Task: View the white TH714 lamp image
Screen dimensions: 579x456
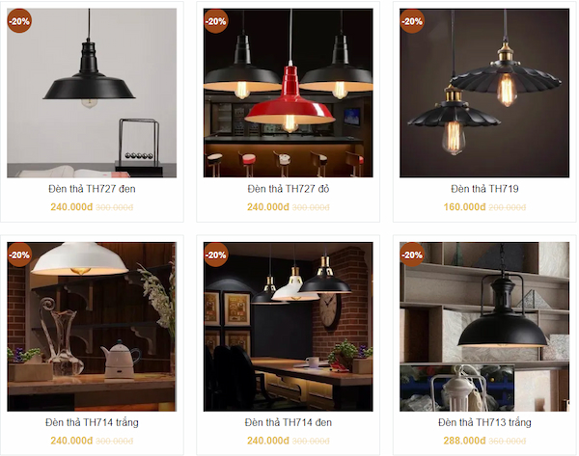Action: [x=92, y=327]
